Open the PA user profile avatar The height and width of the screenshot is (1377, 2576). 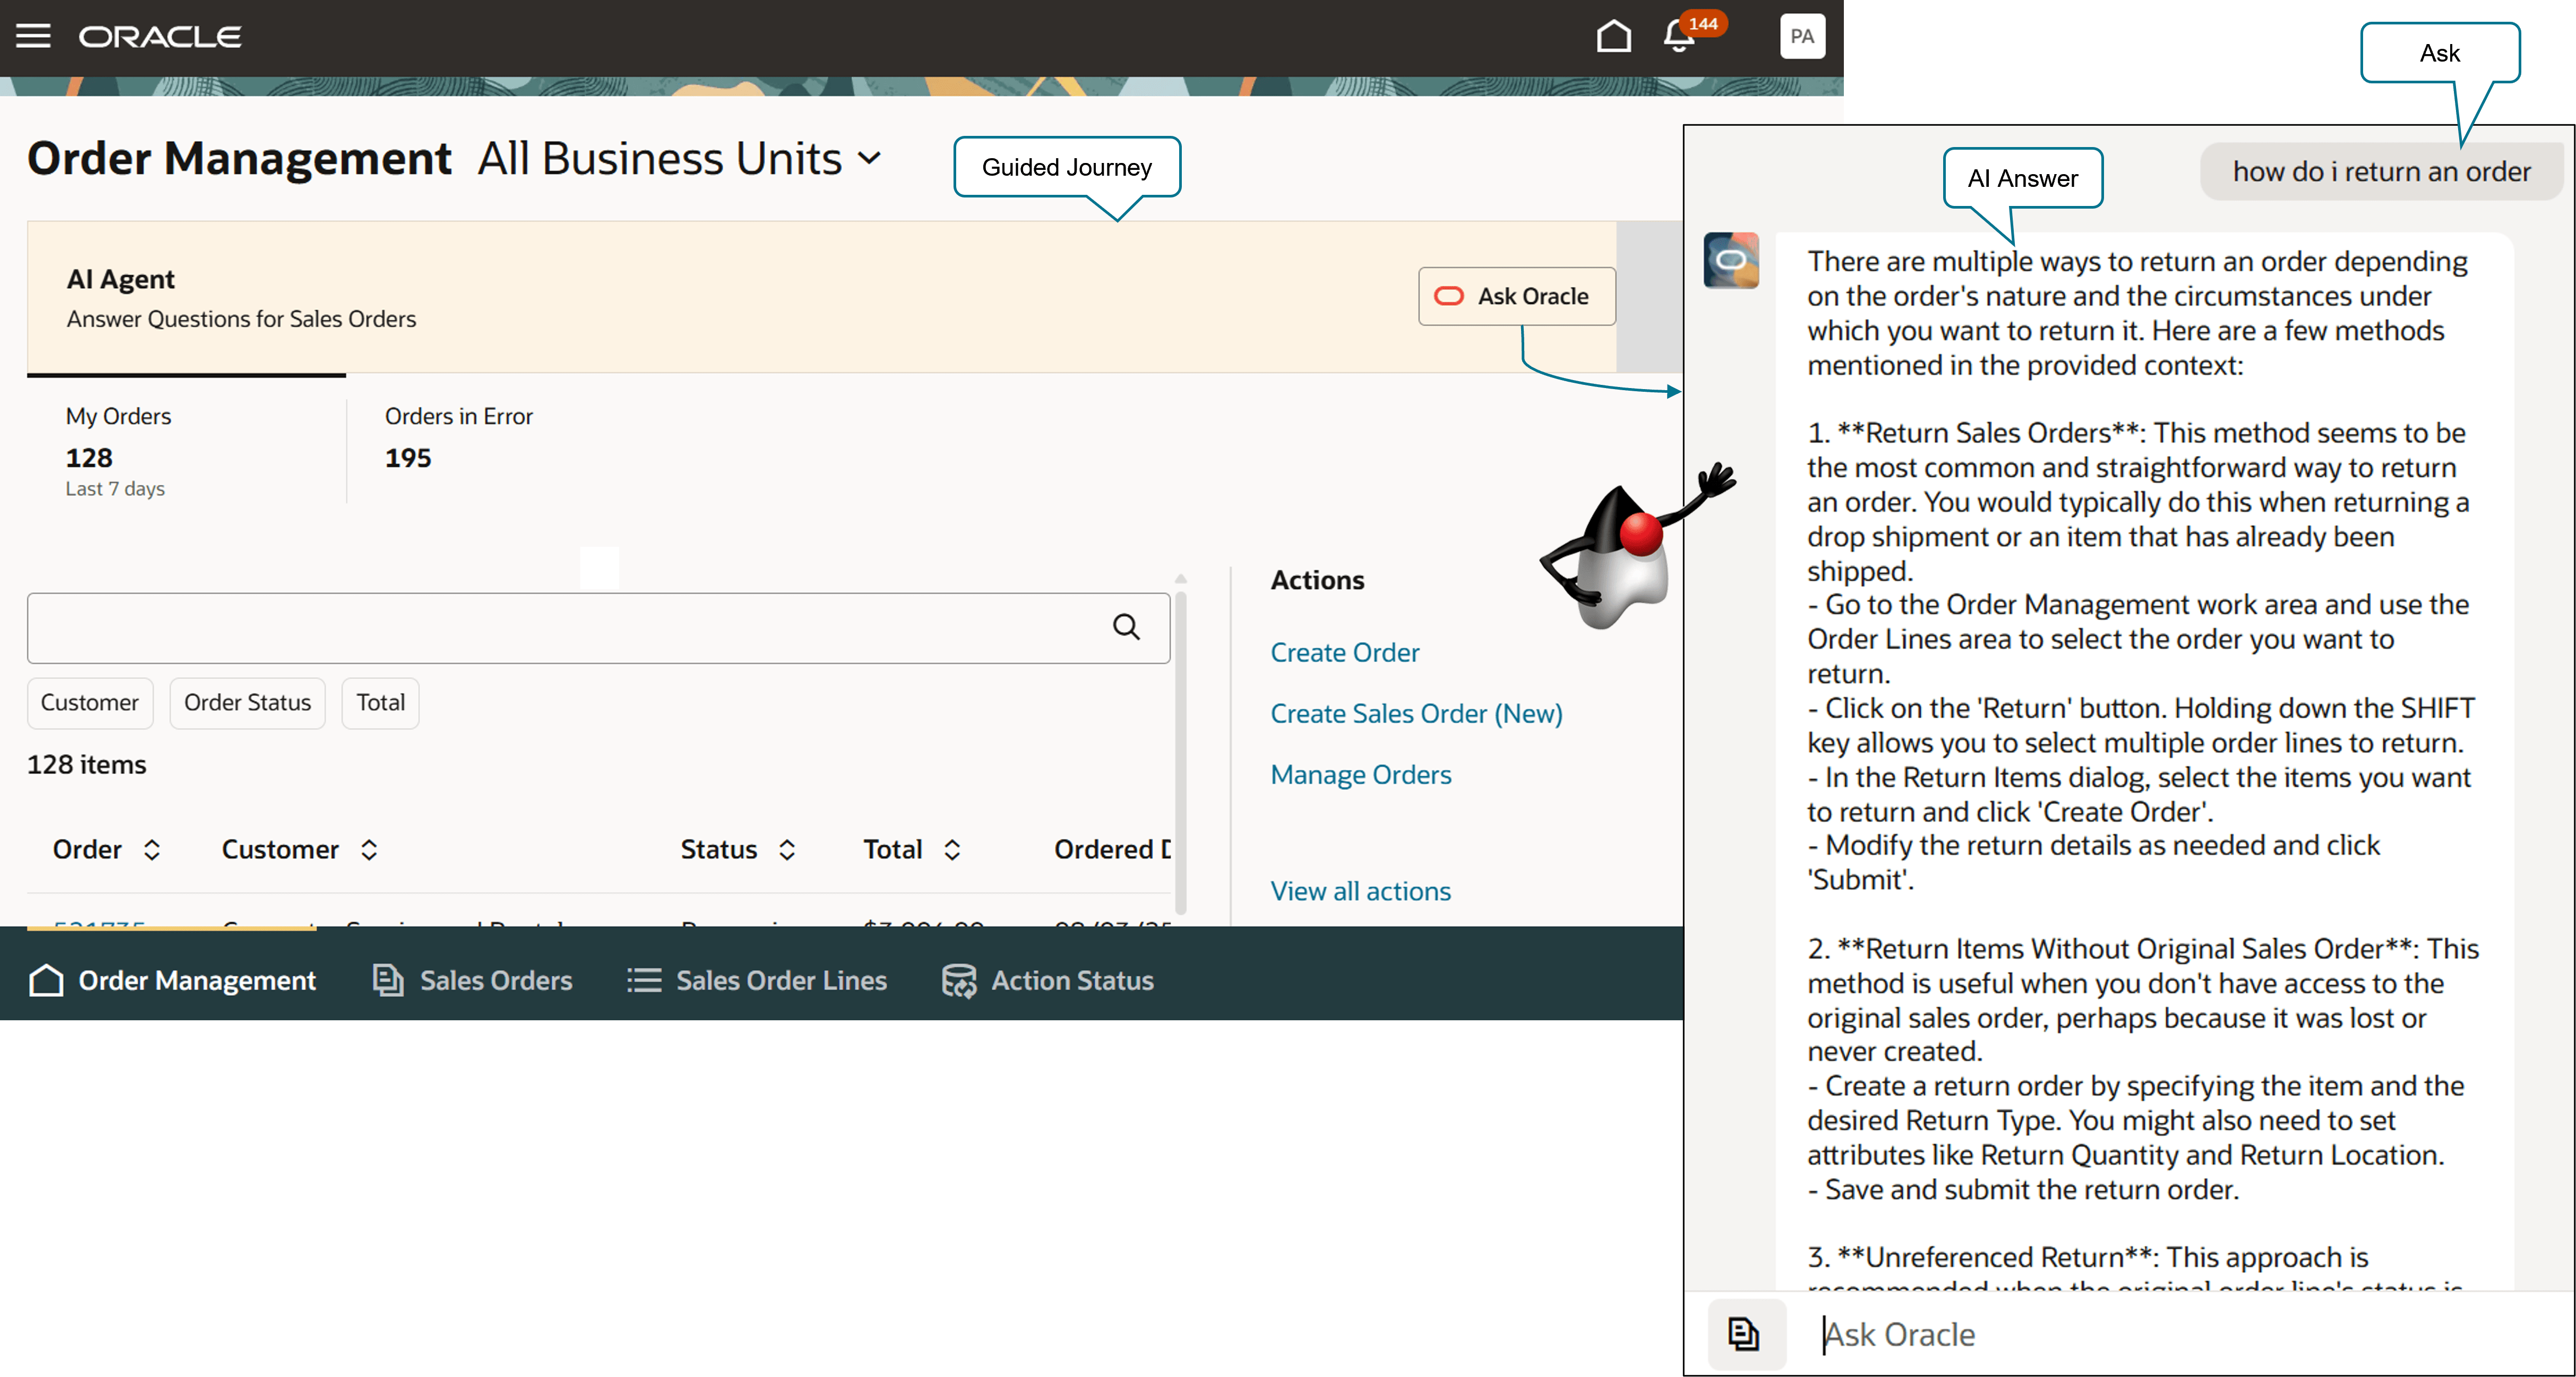1802,37
